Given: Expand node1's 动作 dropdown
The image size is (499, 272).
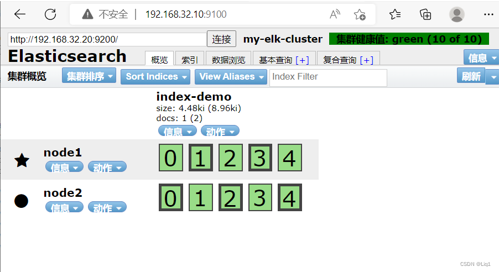Looking at the screenshot, I should (107, 167).
